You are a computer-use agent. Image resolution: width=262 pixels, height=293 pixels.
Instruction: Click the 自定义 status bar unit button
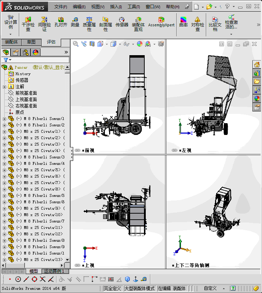(x=210, y=288)
